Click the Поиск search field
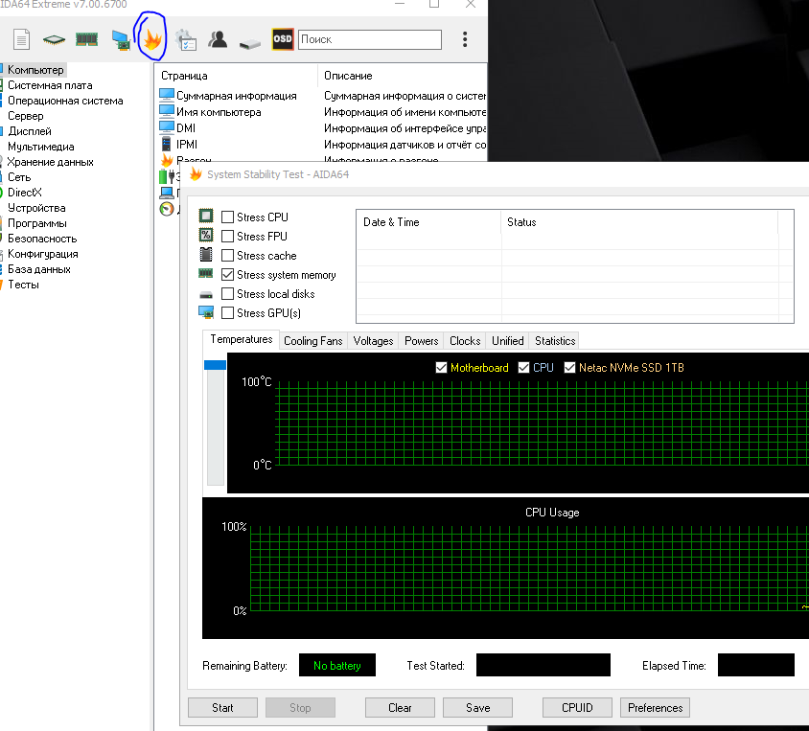Image resolution: width=809 pixels, height=731 pixels. coord(369,39)
